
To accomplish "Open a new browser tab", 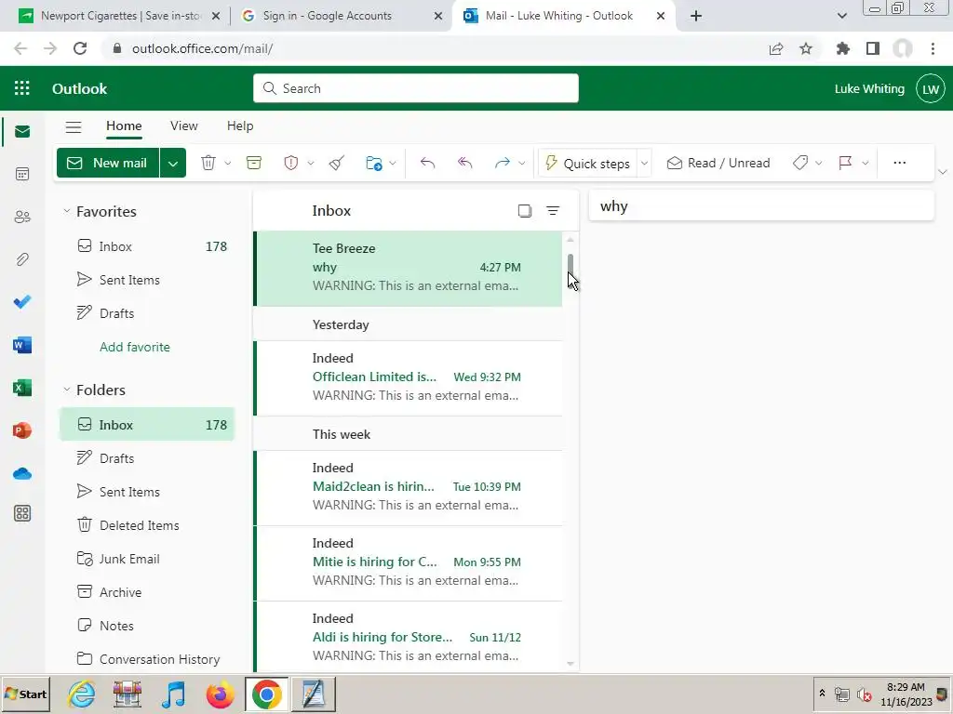I will (x=696, y=16).
